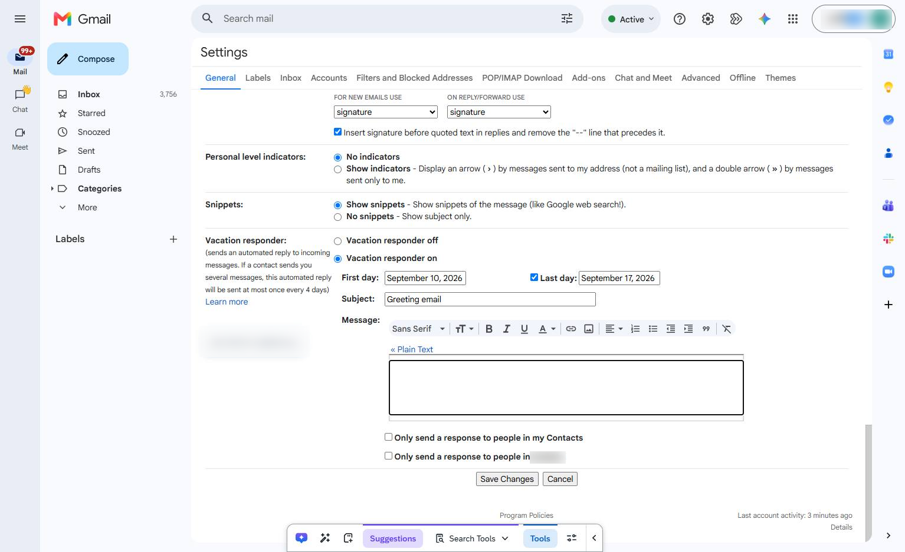This screenshot has height=552, width=905.
Task: Click the Settings gear icon
Action: [708, 19]
